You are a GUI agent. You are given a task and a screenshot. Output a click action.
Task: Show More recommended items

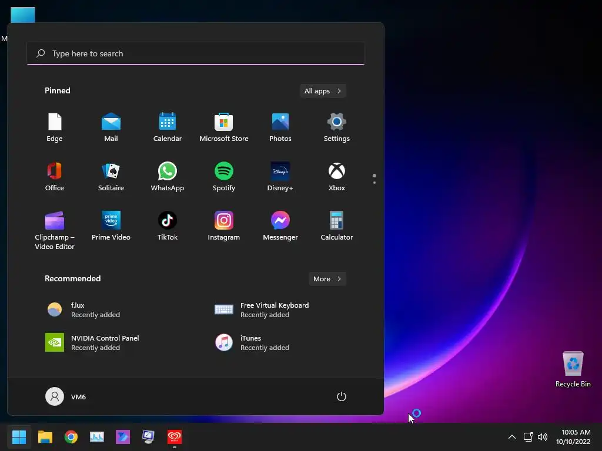327,279
